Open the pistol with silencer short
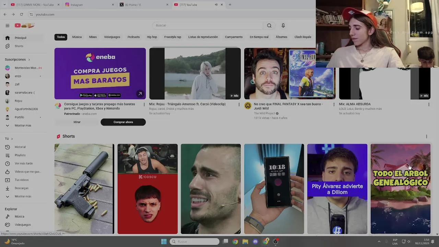 pyautogui.click(x=84, y=189)
